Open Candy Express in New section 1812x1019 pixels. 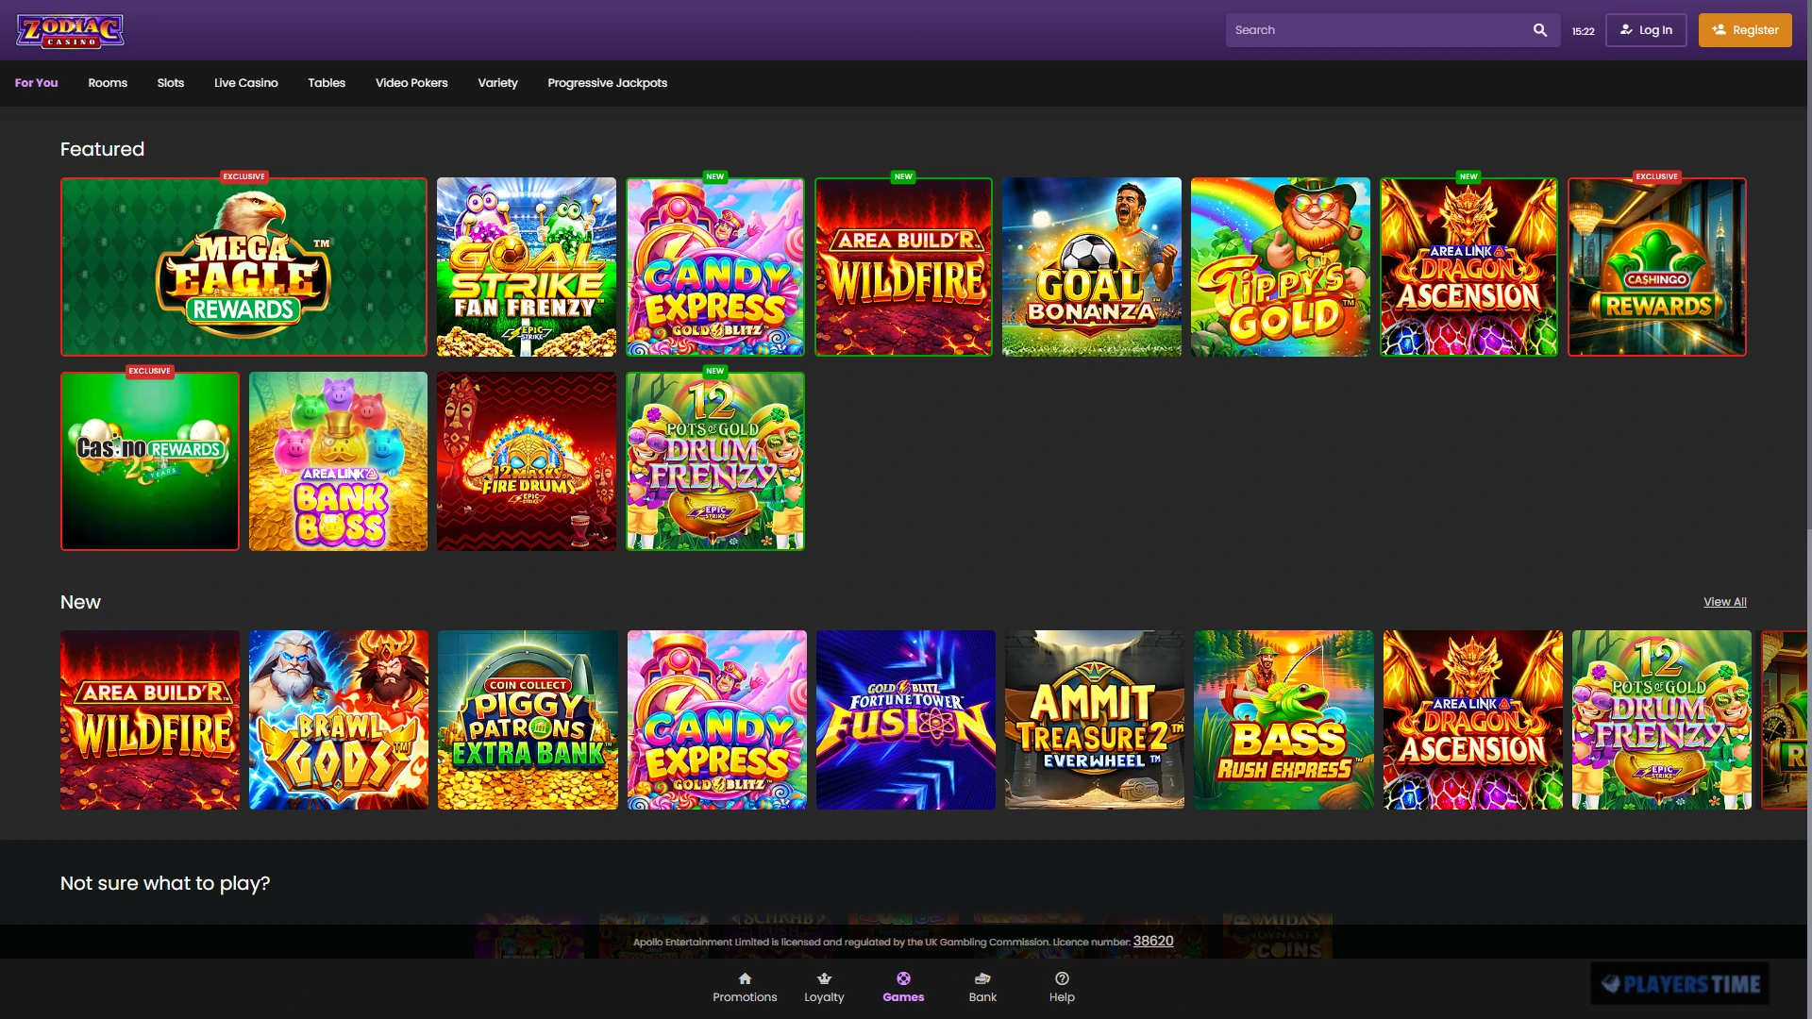coord(717,720)
